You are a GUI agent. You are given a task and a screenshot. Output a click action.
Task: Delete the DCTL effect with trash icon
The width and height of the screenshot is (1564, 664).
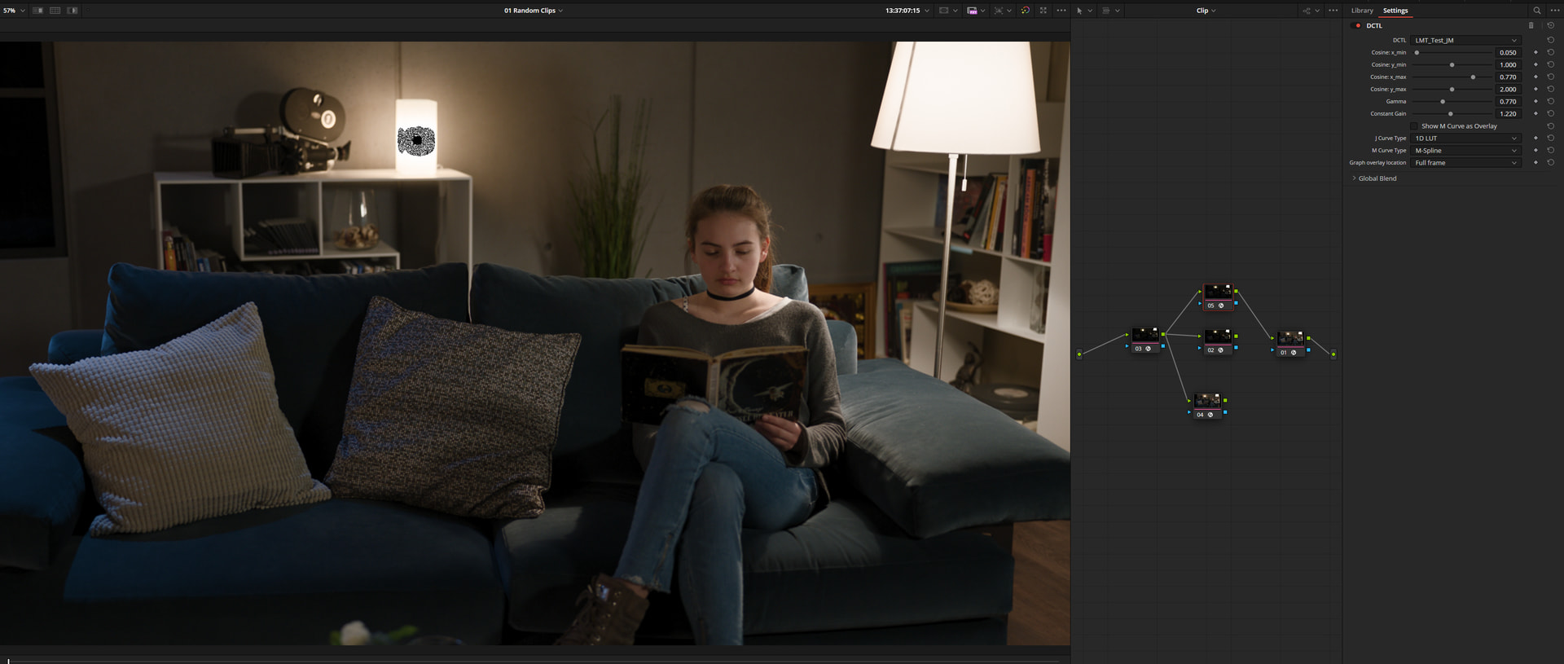[1531, 25]
